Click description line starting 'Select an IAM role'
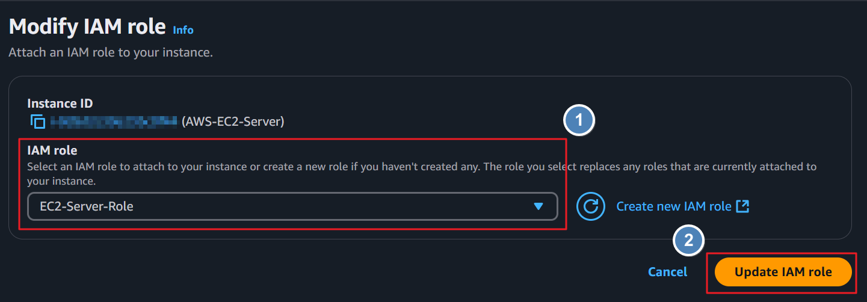This screenshot has height=302, width=867. 422,166
